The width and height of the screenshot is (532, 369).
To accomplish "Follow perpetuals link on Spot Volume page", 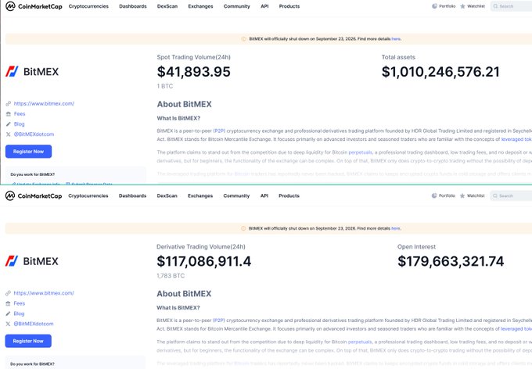I will point(361,152).
